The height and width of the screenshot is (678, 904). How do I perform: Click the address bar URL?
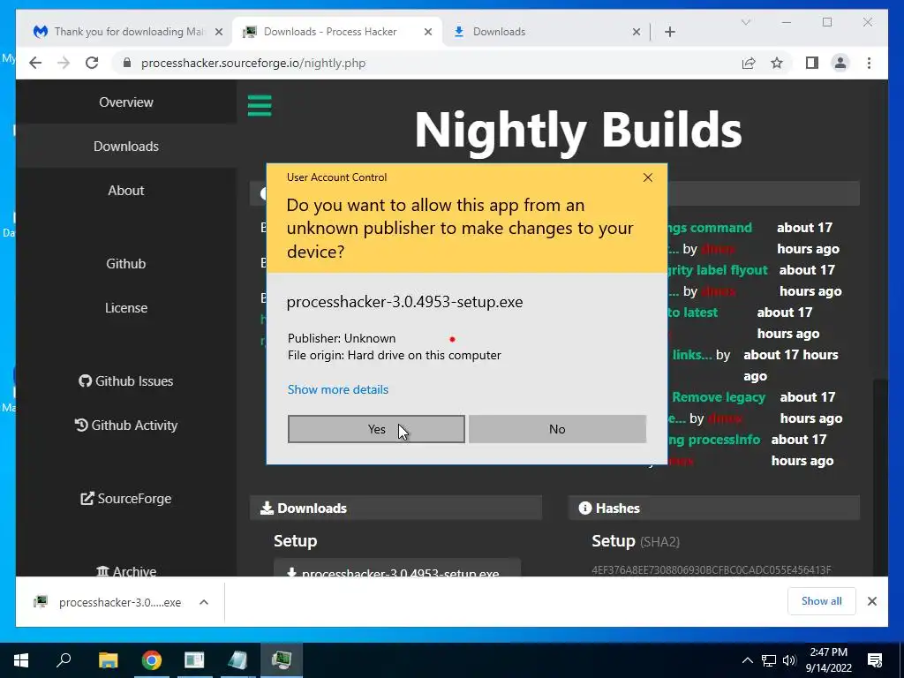253,63
